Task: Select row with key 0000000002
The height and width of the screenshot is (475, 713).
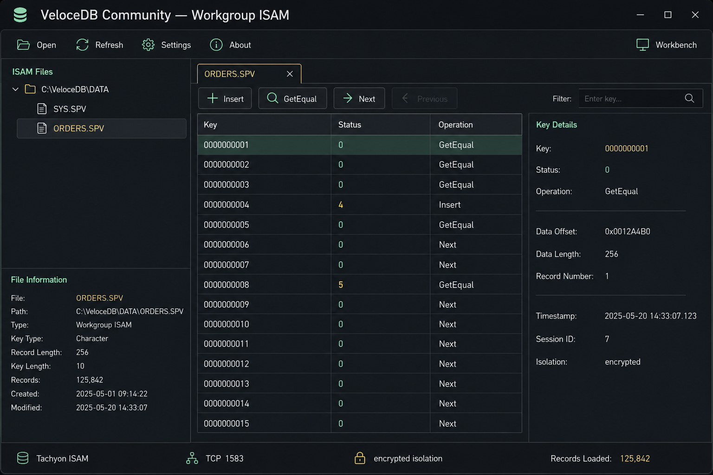Action: [360, 165]
